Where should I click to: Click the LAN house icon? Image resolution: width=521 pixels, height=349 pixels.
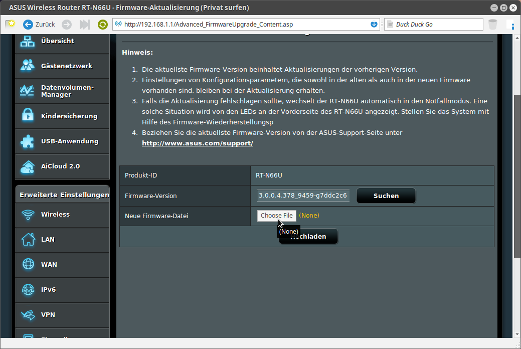[28, 239]
